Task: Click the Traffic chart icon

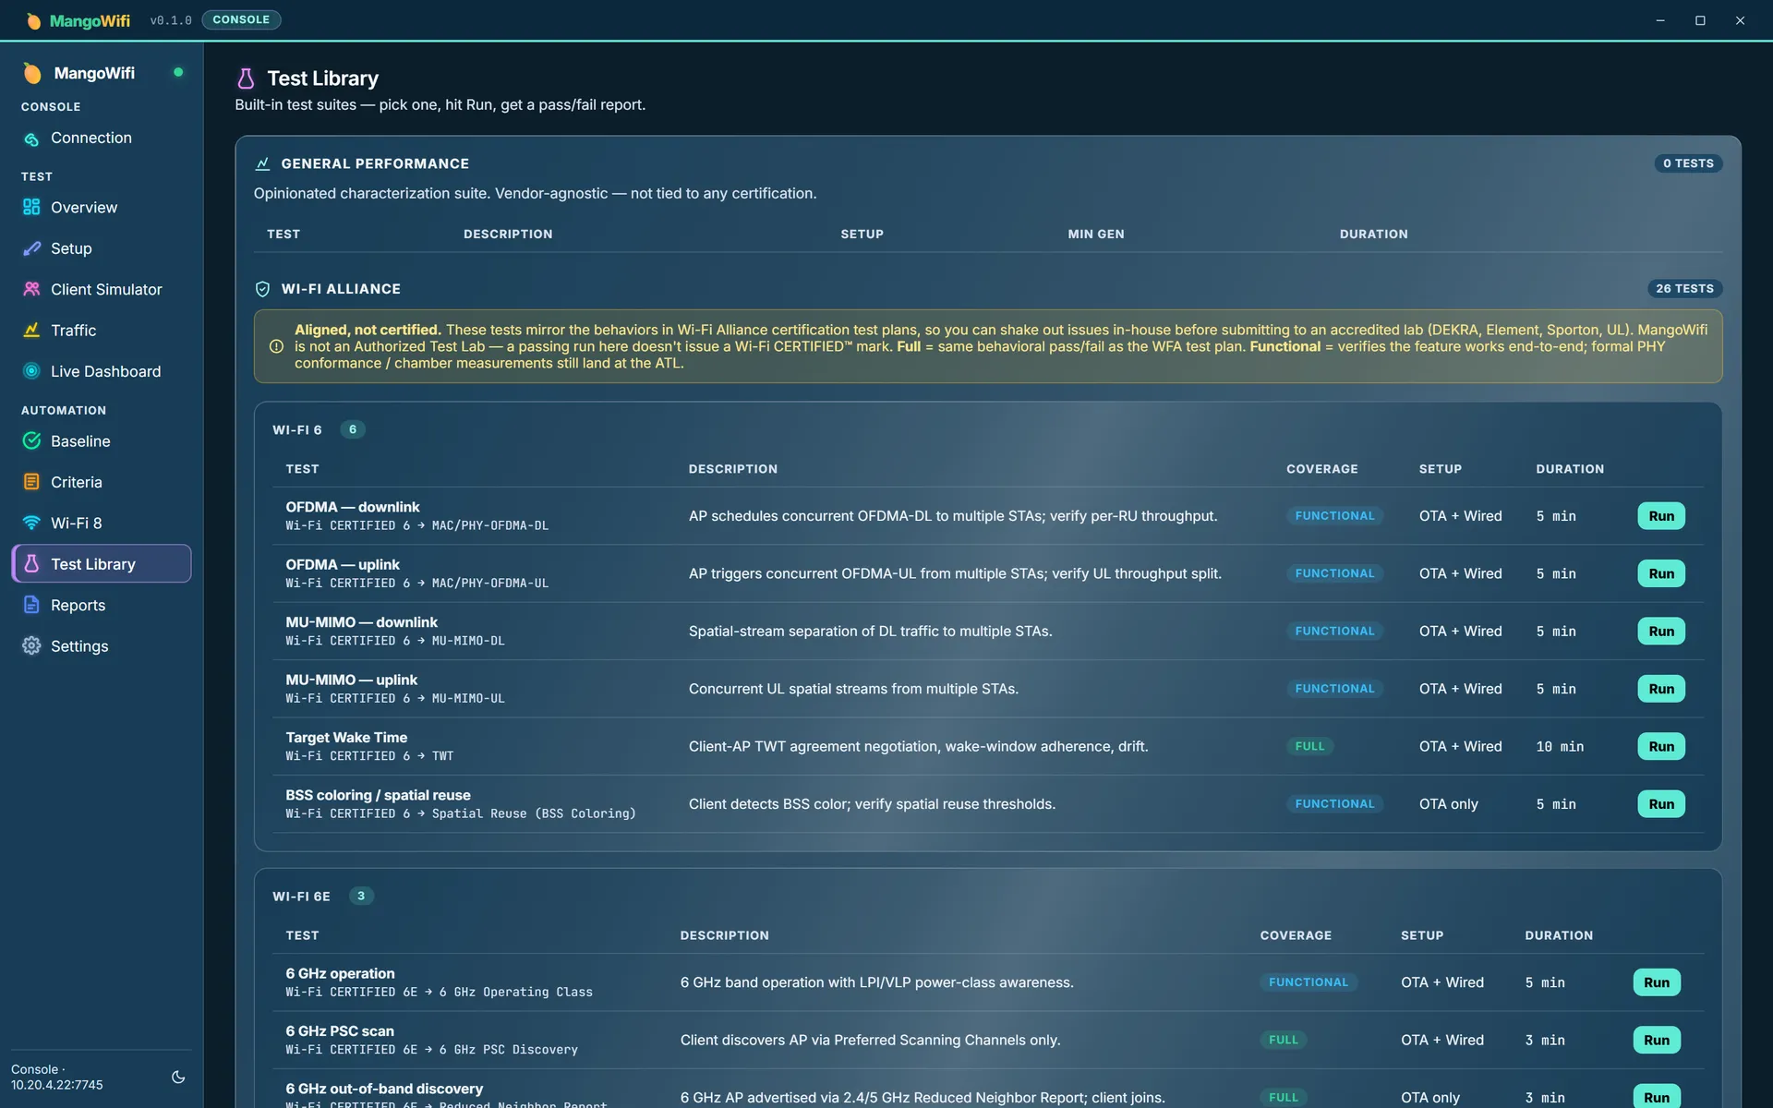Action: (31, 331)
